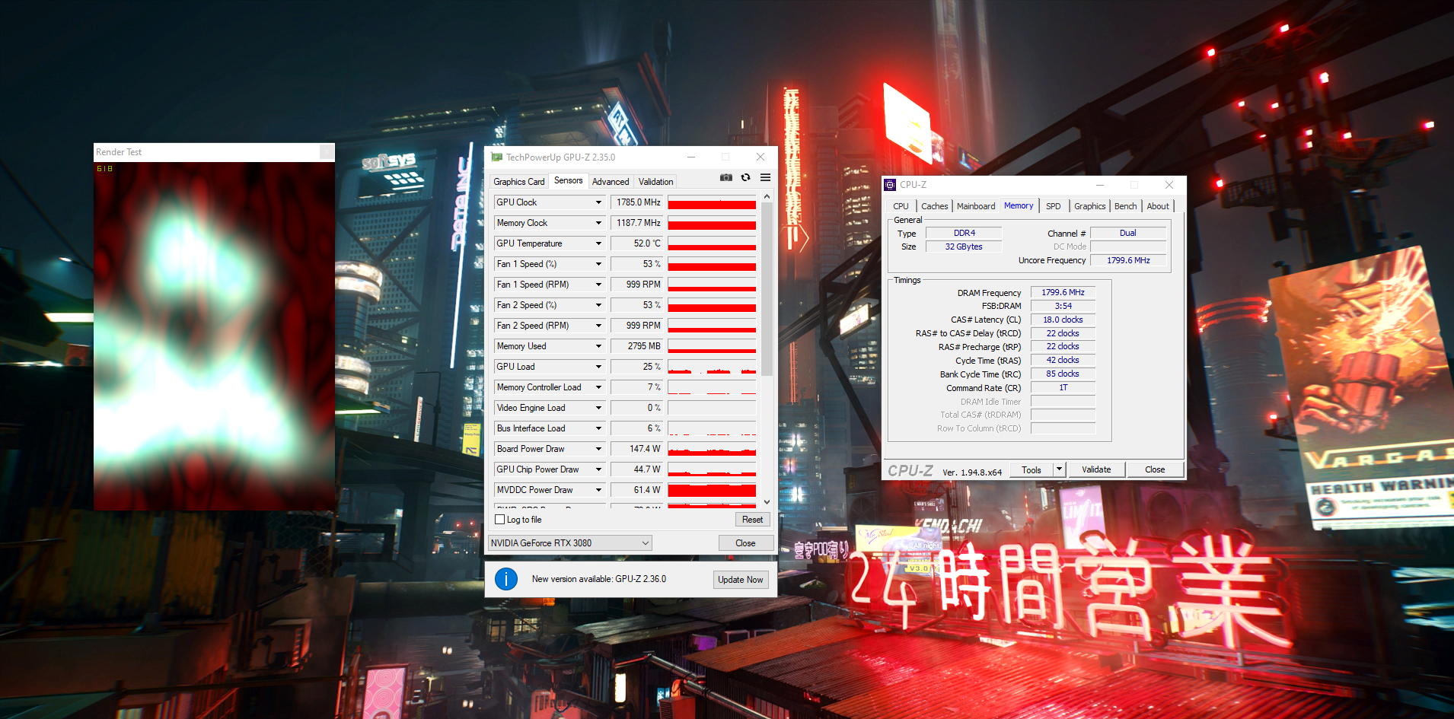Click the 1785.0 MHz GPU Clock value
This screenshot has height=719, width=1454.
(637, 202)
